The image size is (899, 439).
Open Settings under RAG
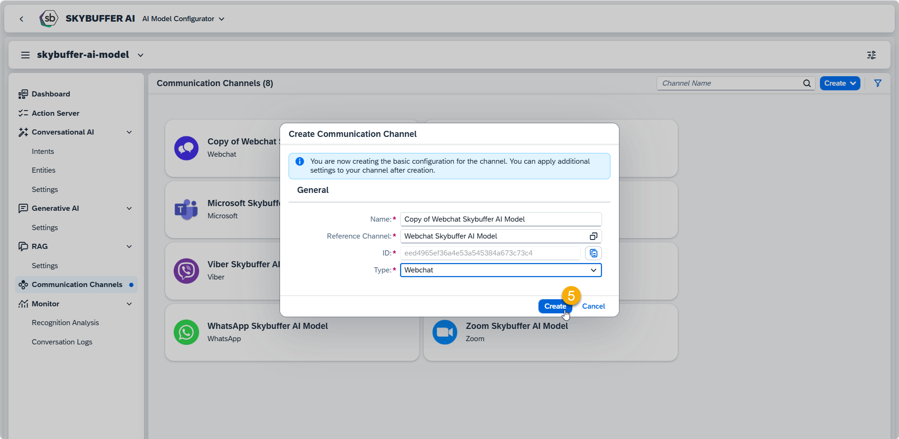click(45, 266)
